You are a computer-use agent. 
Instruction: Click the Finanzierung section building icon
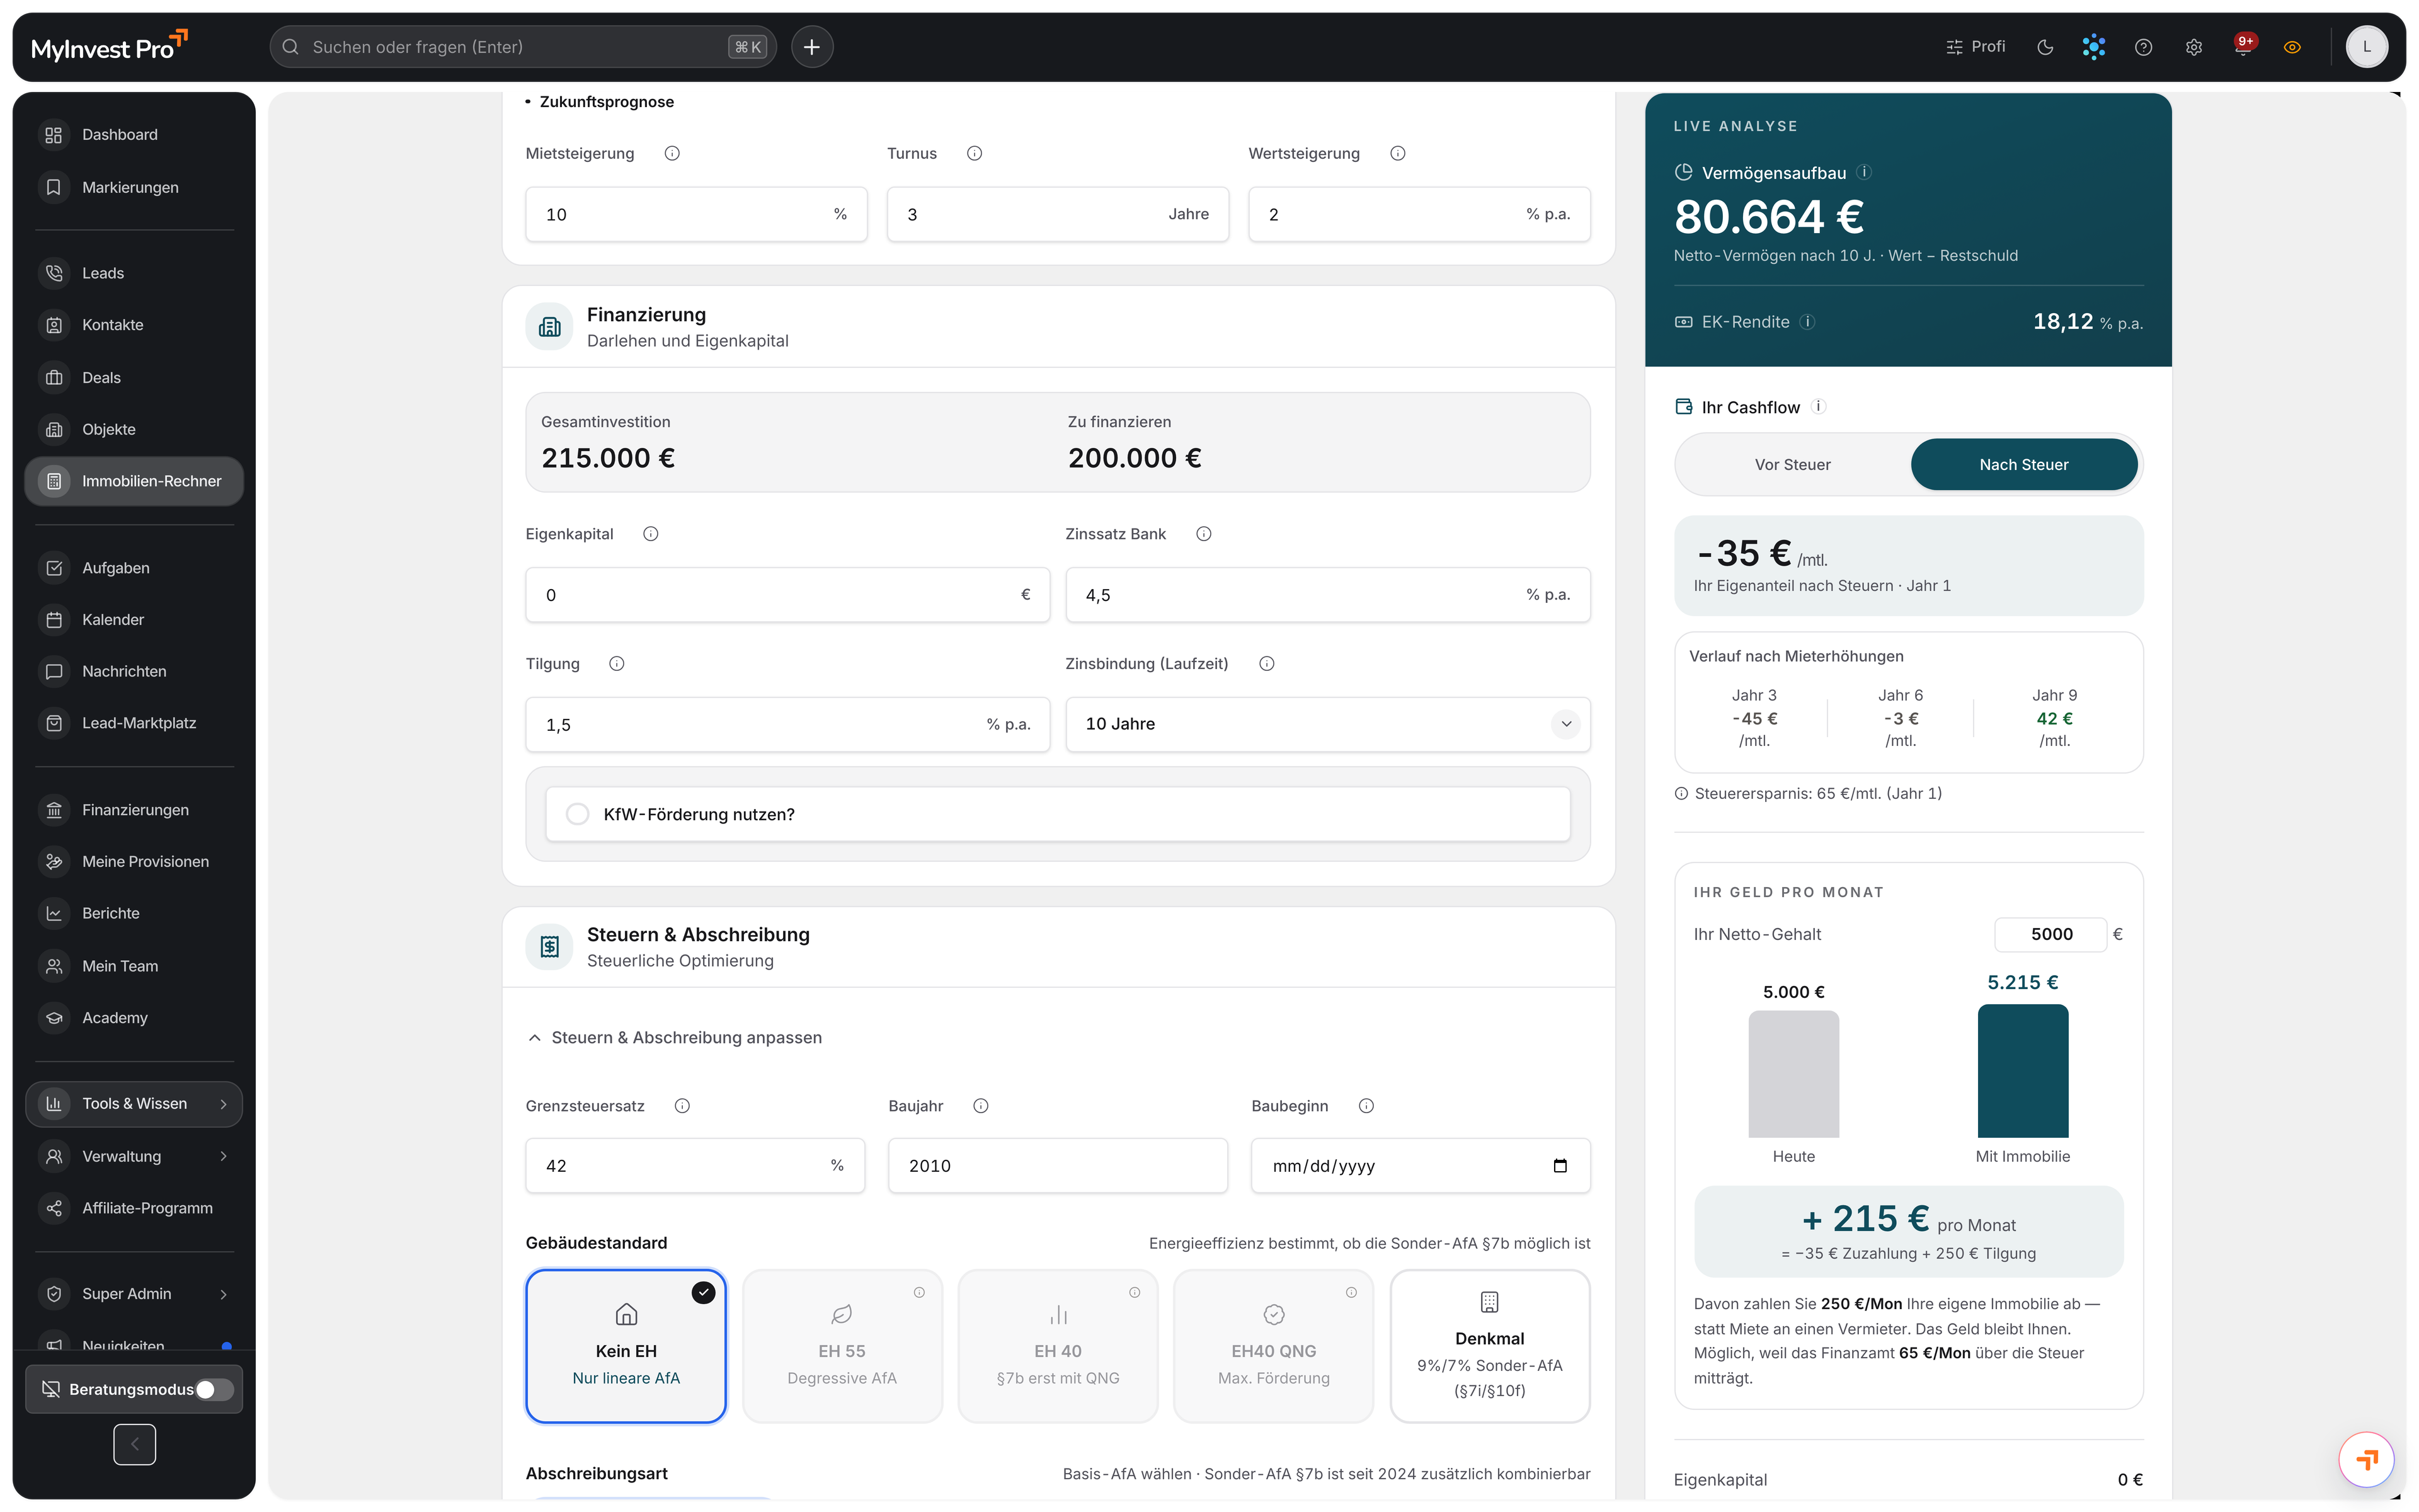click(x=550, y=327)
